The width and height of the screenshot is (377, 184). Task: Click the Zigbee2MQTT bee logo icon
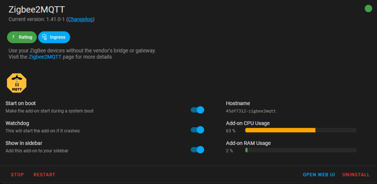pyautogui.click(x=16, y=83)
